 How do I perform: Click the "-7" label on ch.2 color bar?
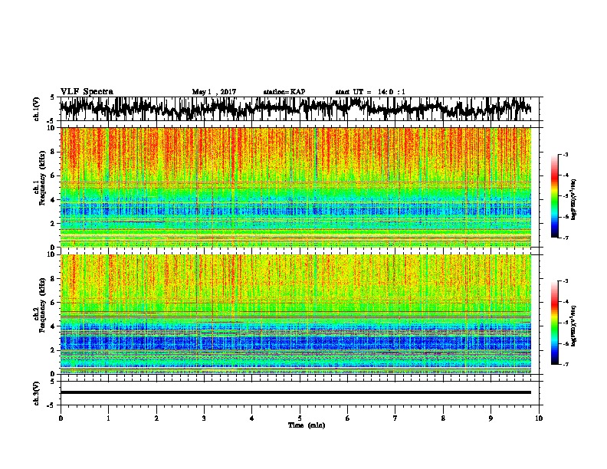[566, 365]
